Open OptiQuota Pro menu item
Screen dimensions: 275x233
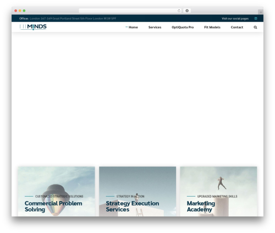[x=183, y=27]
